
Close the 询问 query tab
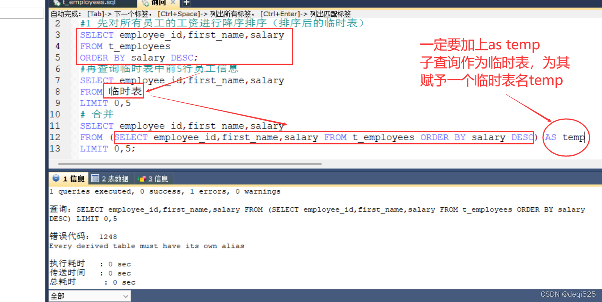pos(173,2)
